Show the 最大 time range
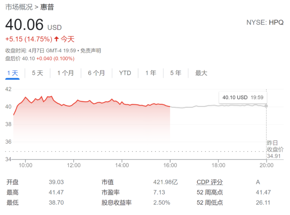This screenshot has height=215, width=290. [201, 73]
